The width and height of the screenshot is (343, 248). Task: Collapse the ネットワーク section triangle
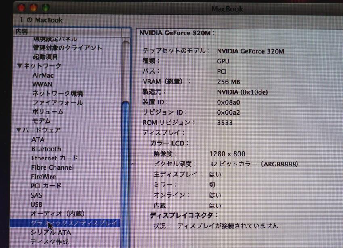tap(20, 66)
